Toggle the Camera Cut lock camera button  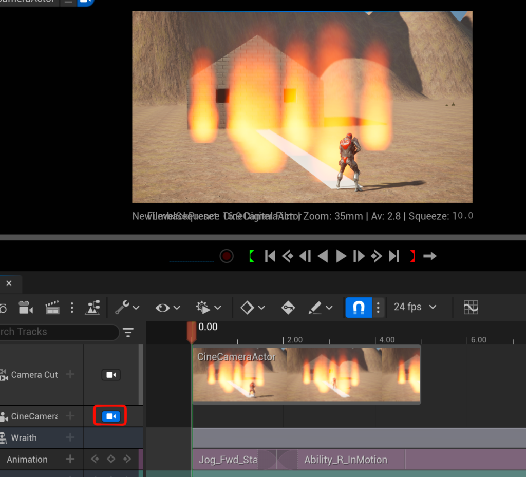[111, 375]
